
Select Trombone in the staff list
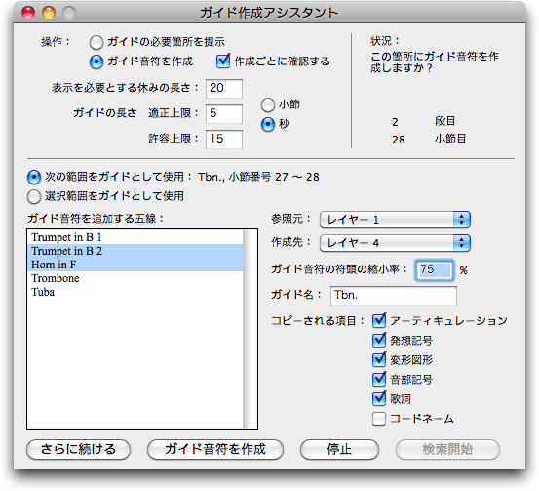pos(135,278)
